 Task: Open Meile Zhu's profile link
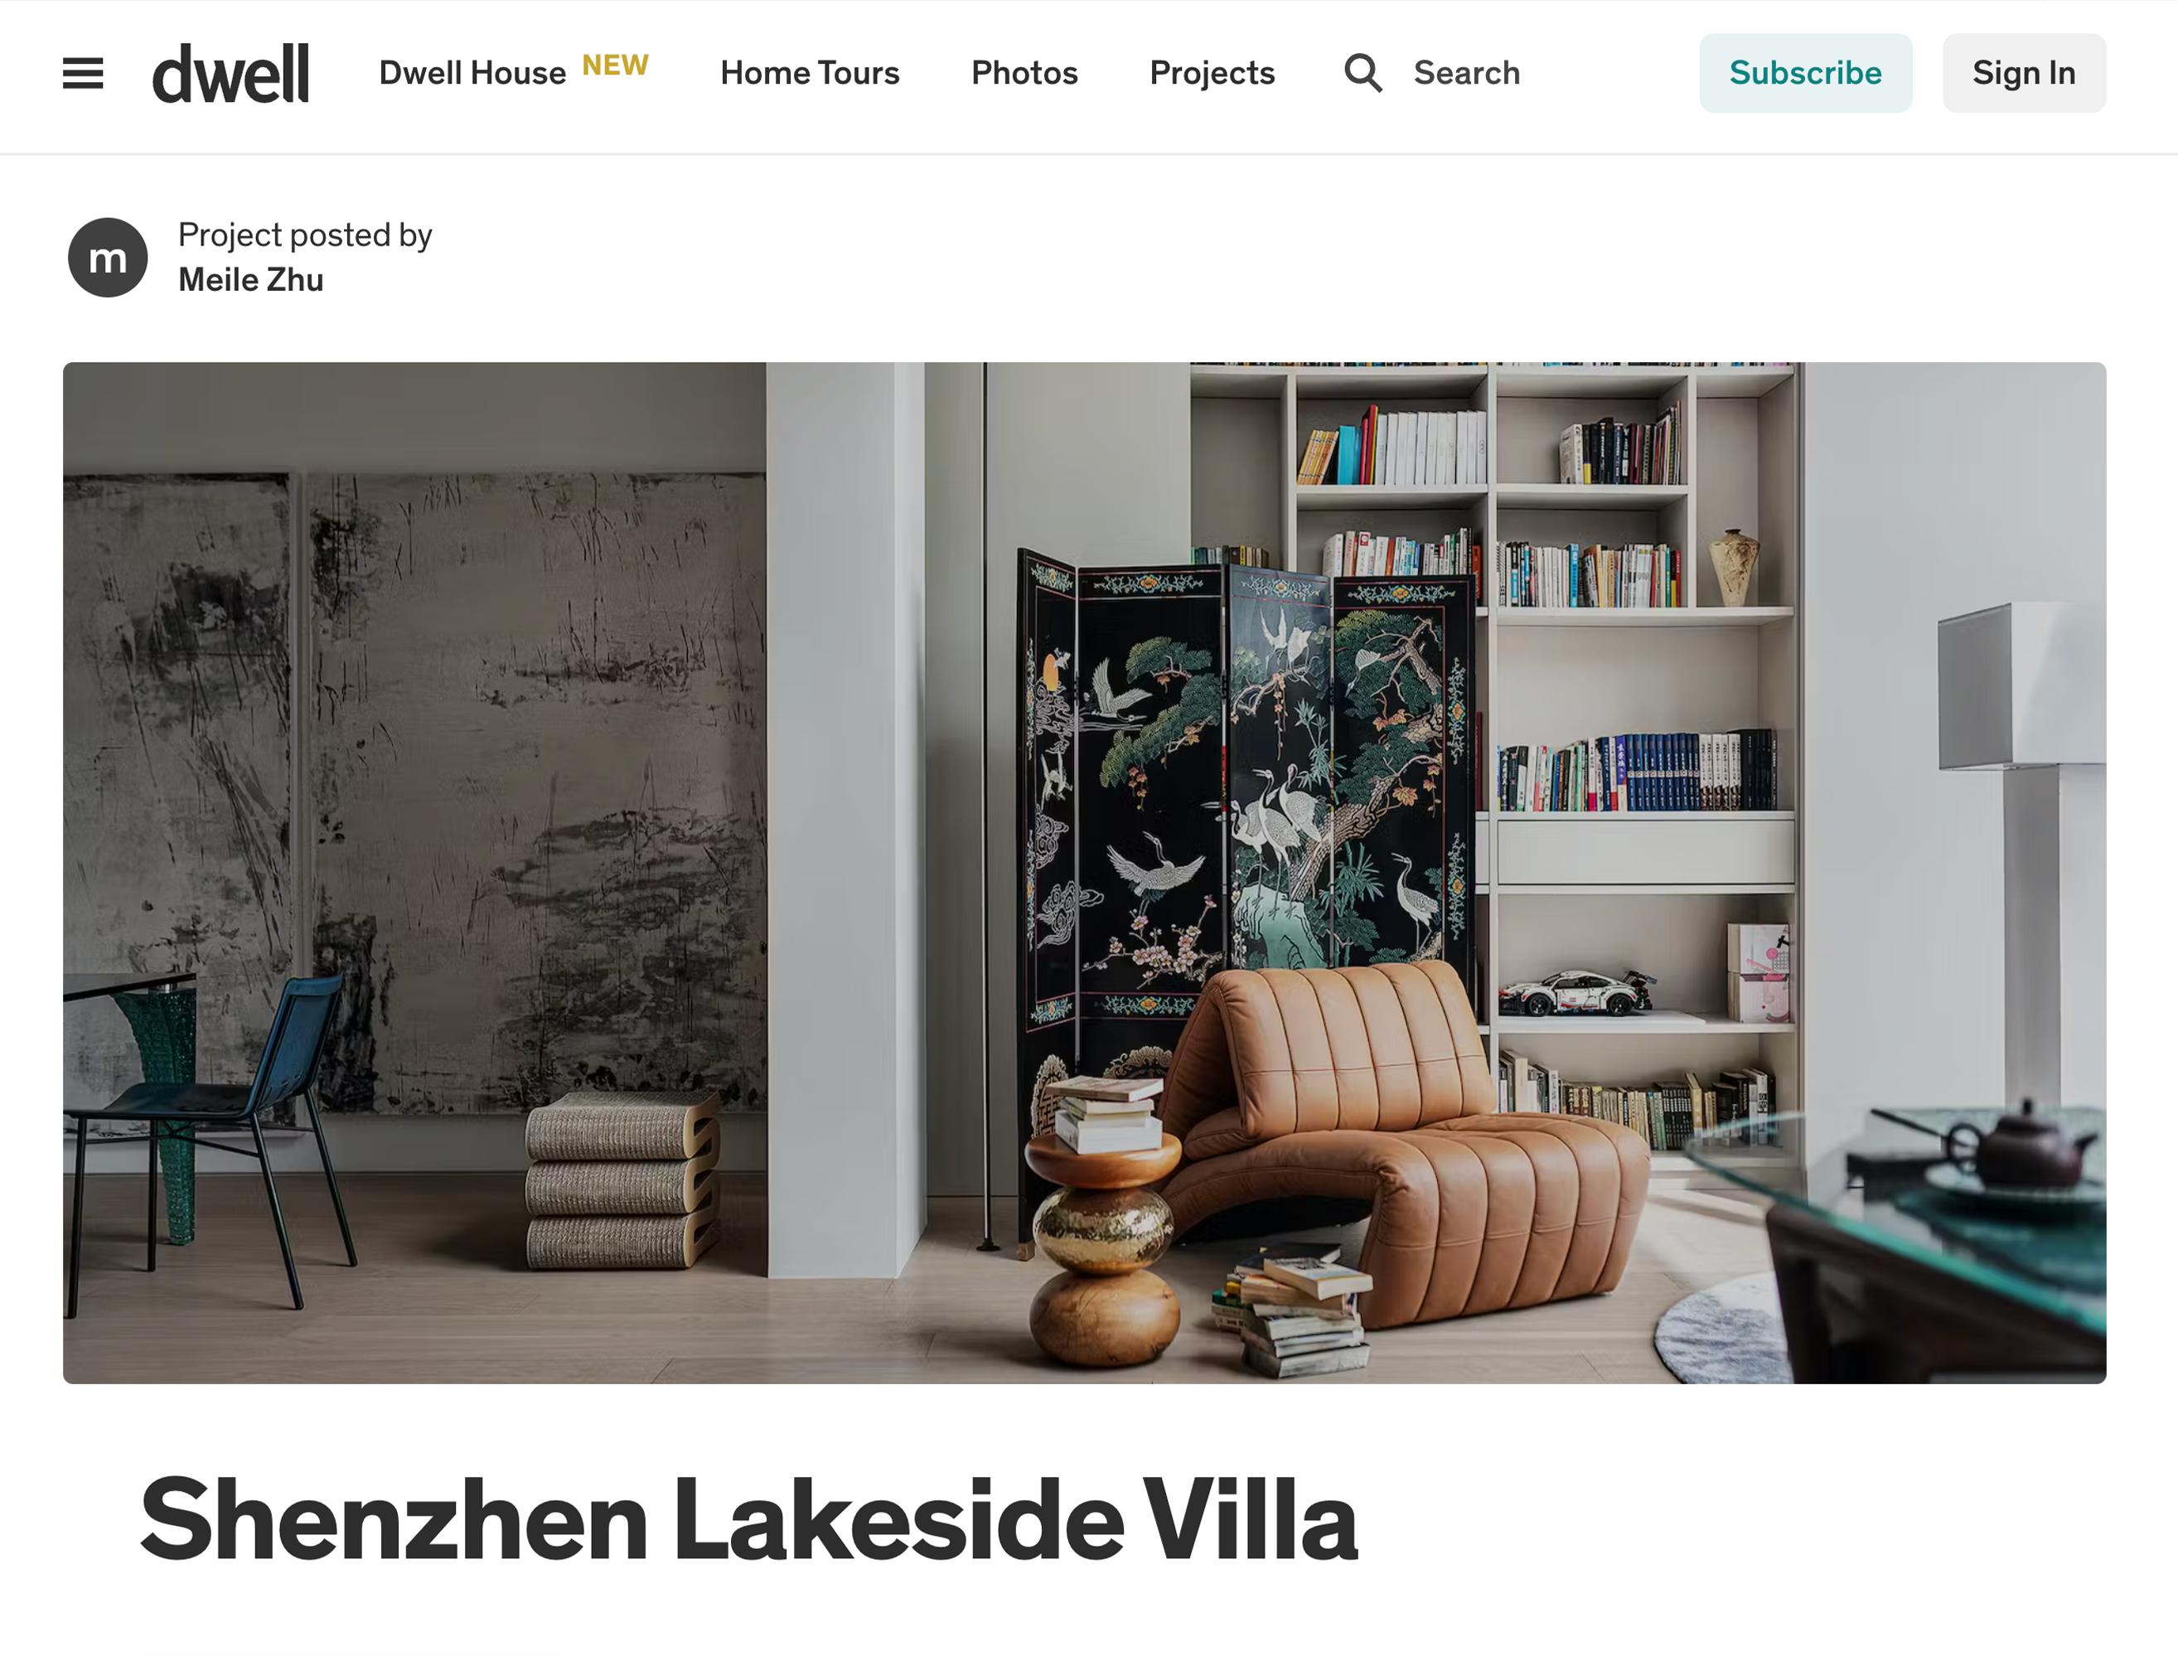pos(250,280)
